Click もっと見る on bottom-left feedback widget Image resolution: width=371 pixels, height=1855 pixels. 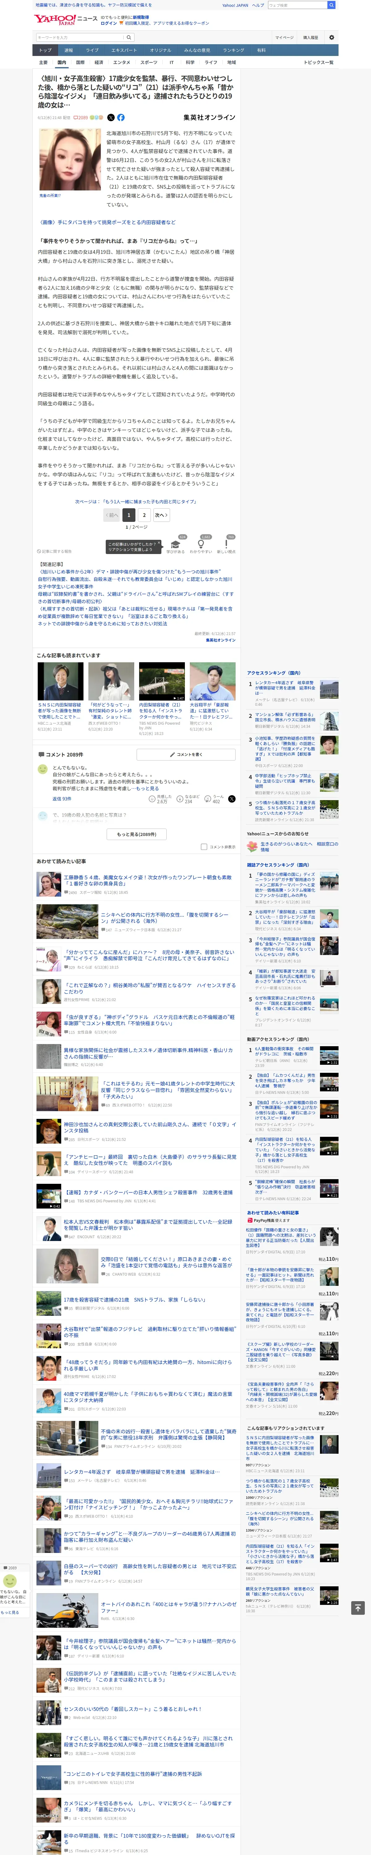point(10,1612)
